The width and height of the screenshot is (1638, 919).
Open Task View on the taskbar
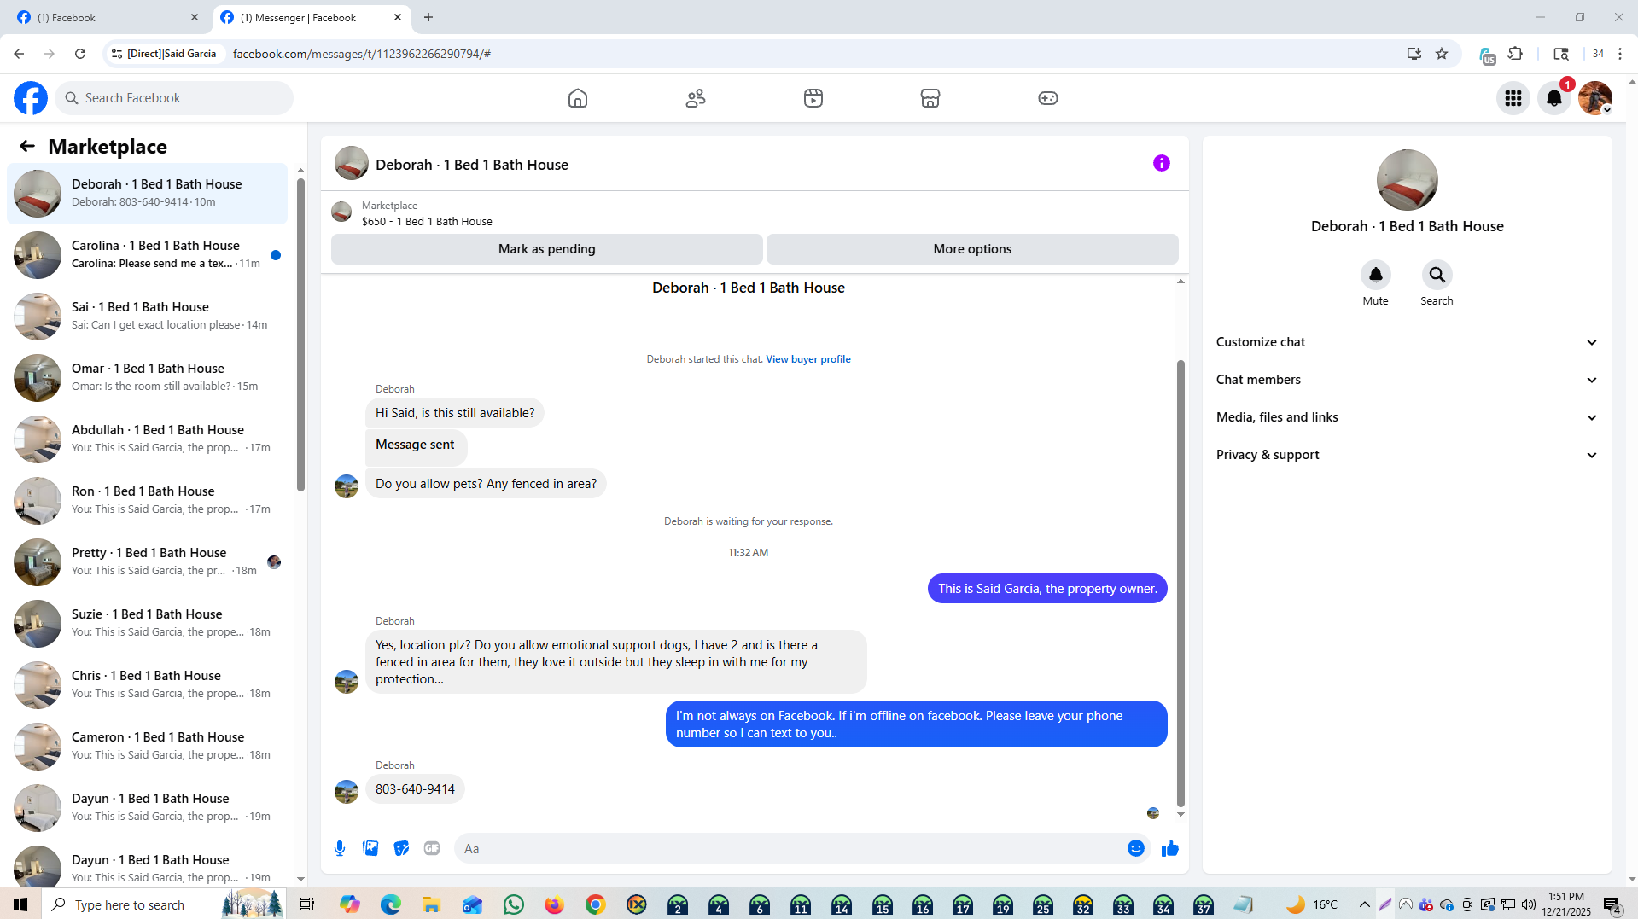[x=307, y=904]
